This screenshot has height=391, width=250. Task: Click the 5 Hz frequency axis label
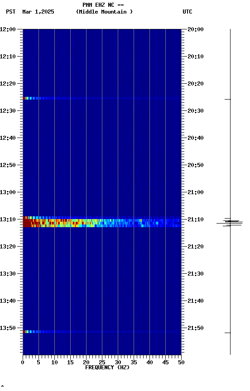[x=38, y=362]
